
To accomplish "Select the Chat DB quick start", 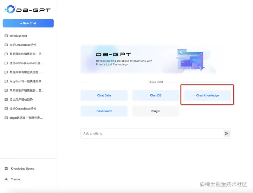I will tap(156, 95).
